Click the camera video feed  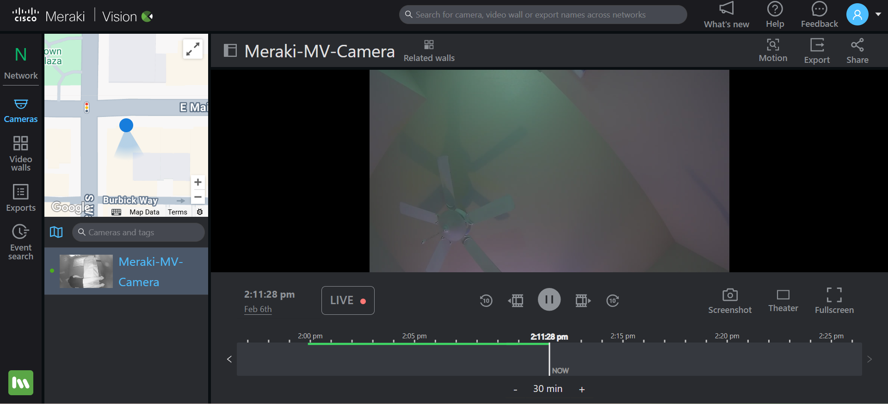[549, 171]
